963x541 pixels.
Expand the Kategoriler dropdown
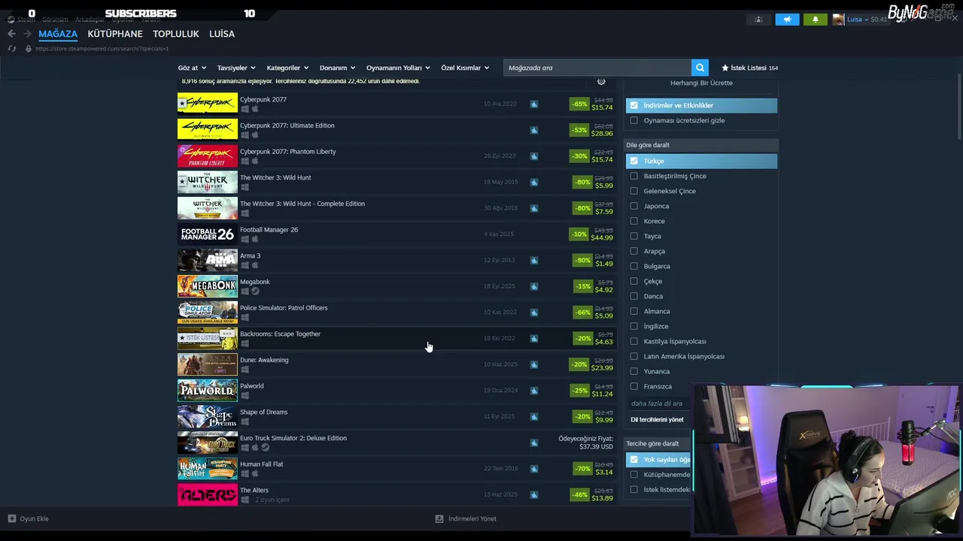(287, 68)
